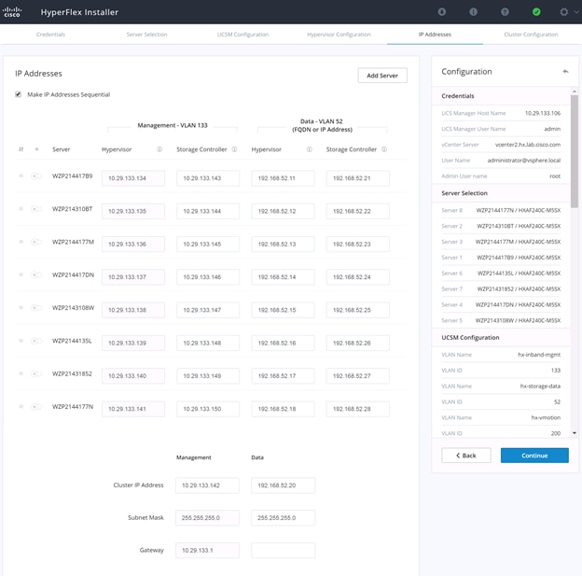582x576 pixels.
Task: Show info for Management Hypervisor column
Action: 159,149
